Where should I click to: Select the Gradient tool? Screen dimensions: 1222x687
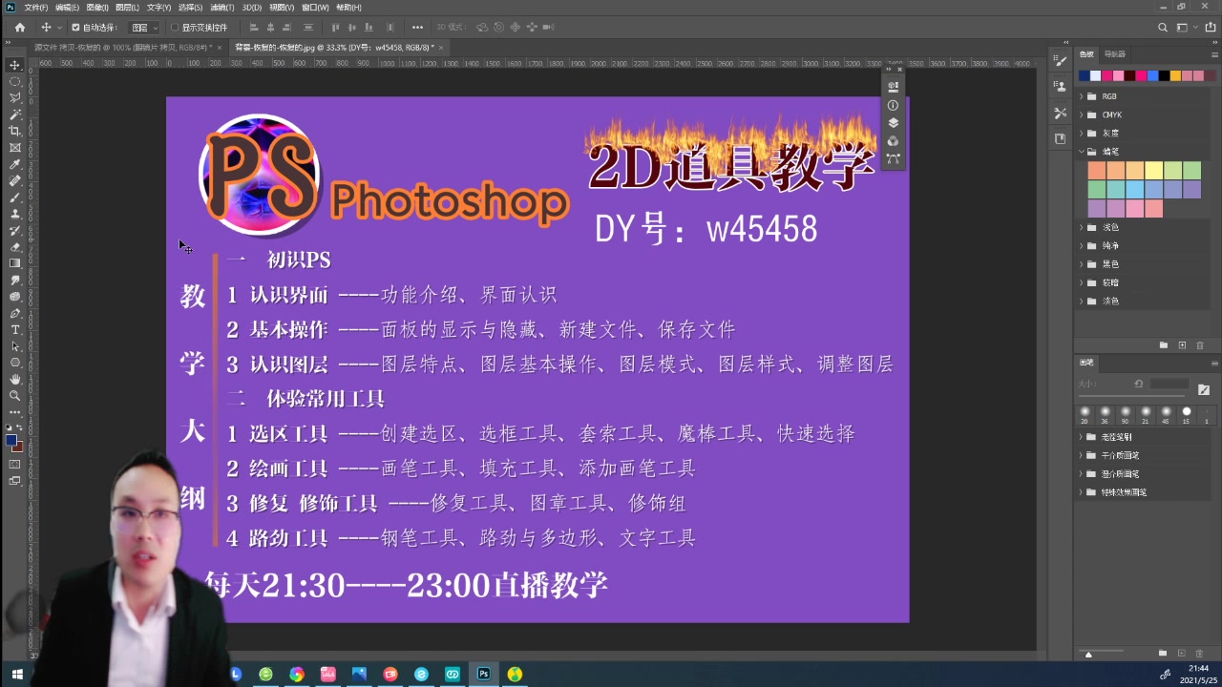pos(15,263)
